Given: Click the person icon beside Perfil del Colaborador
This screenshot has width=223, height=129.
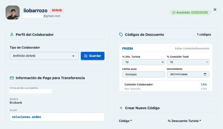Looking at the screenshot, I should click(12, 35).
